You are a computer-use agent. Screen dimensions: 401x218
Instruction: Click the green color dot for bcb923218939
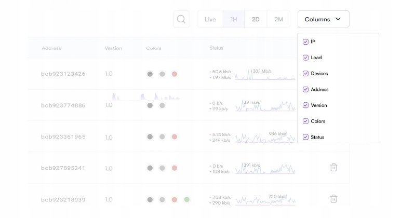186,199
